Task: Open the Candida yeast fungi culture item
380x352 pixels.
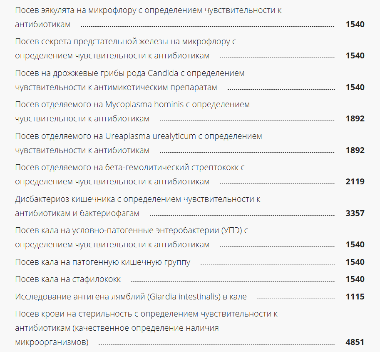Action: pos(129,73)
